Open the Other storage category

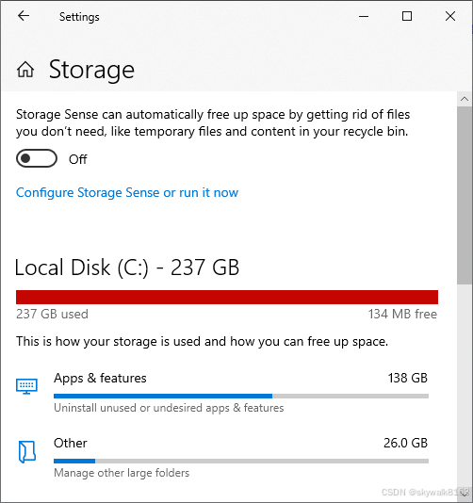point(222,458)
